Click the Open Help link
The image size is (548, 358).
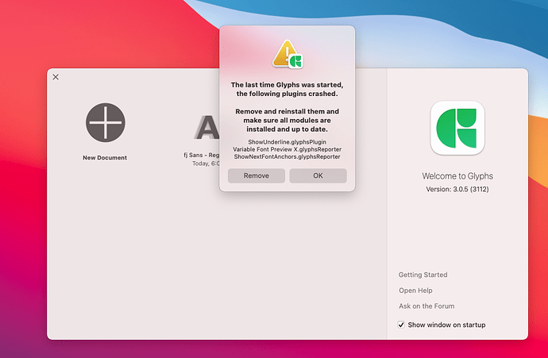pyautogui.click(x=415, y=291)
